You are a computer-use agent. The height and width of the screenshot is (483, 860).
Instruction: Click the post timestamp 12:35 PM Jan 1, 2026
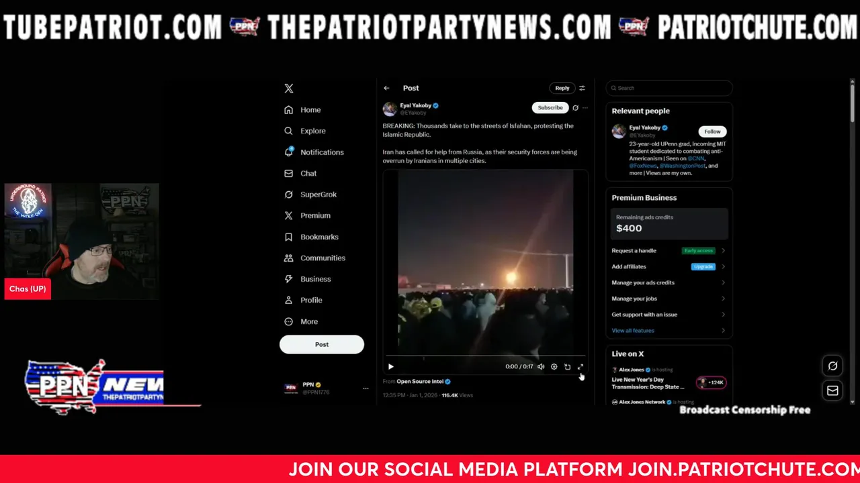[410, 395]
